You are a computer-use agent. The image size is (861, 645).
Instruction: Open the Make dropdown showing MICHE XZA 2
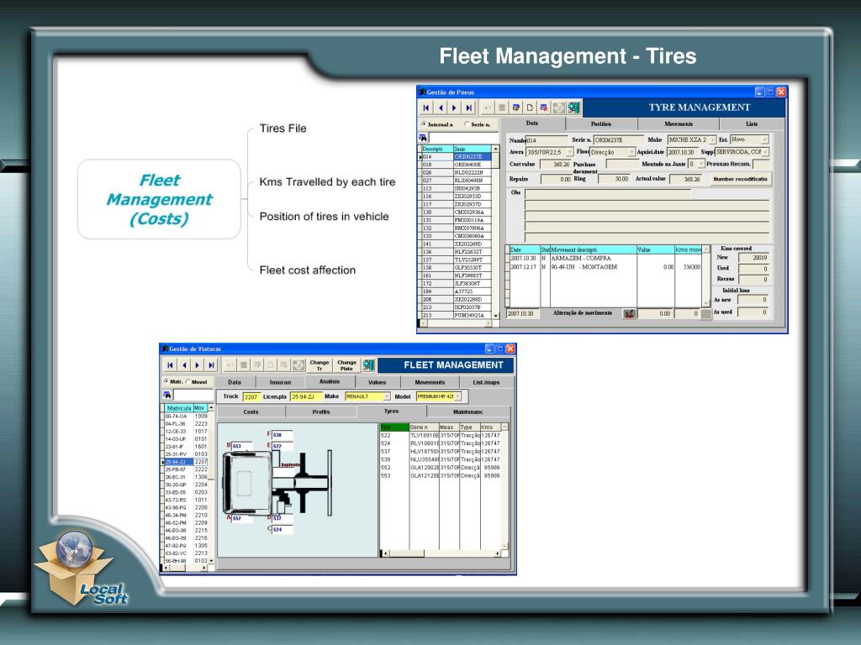coord(712,140)
